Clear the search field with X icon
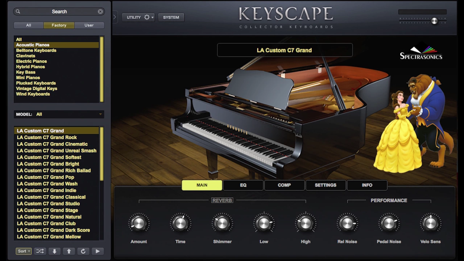The width and height of the screenshot is (464, 261). 100,12
